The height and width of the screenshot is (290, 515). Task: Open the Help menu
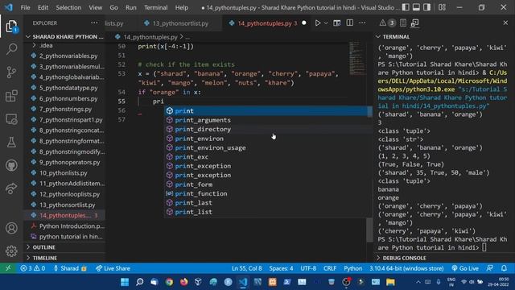tap(182, 7)
